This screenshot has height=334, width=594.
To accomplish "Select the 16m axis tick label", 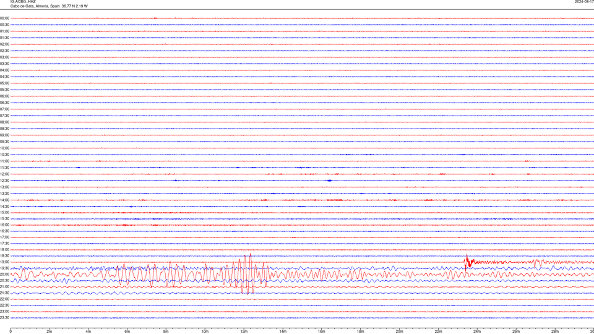I will click(322, 332).
